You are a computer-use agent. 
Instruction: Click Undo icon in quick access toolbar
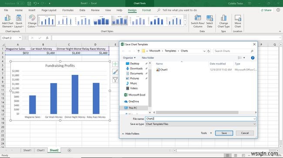tap(35, 3)
